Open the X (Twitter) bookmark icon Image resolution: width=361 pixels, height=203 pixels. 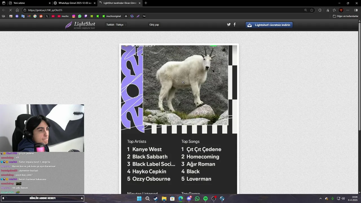(47, 16)
